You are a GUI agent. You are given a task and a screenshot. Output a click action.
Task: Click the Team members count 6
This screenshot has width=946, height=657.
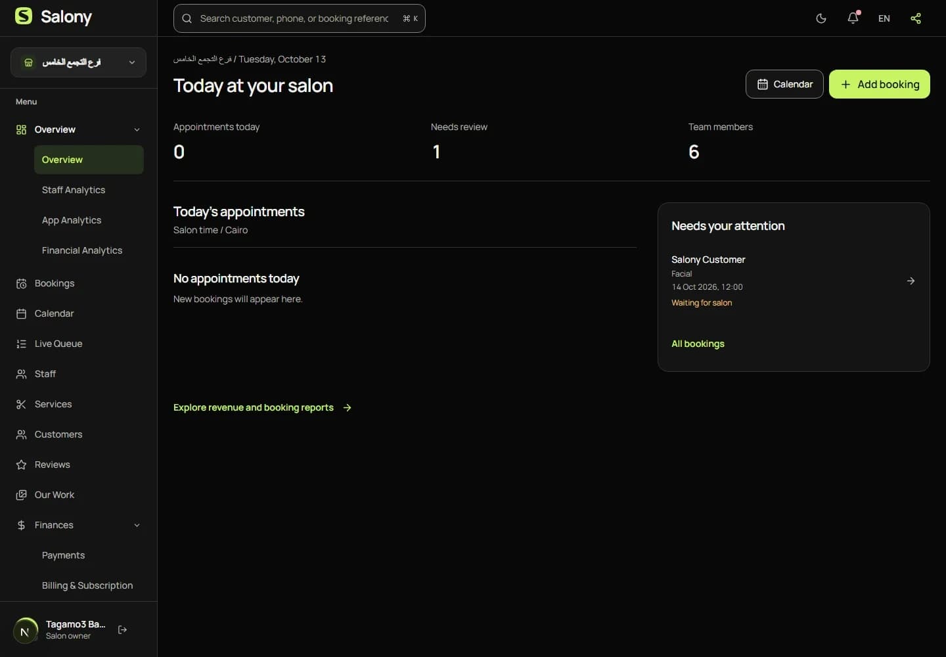tap(694, 152)
